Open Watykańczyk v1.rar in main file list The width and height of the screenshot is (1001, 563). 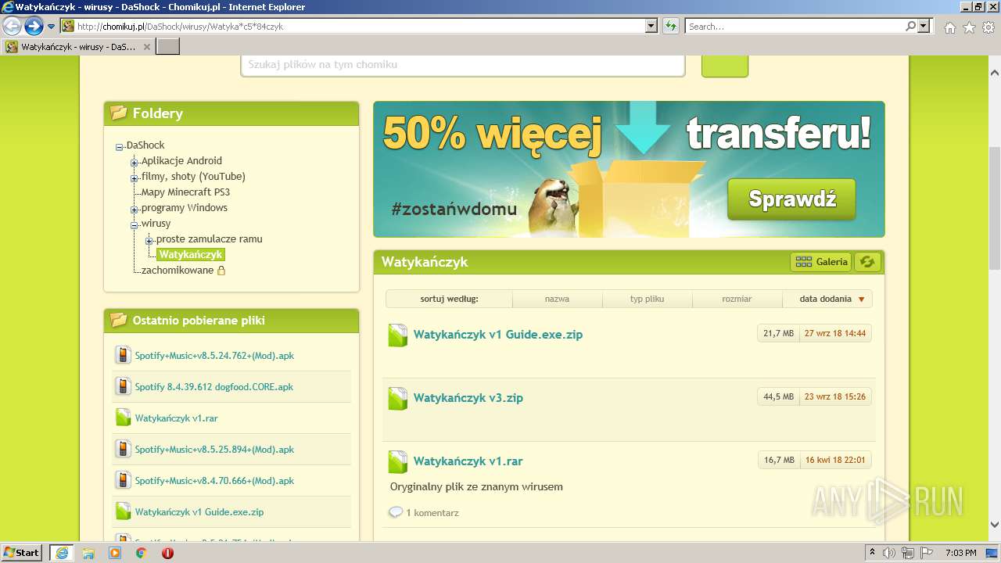coord(468,461)
